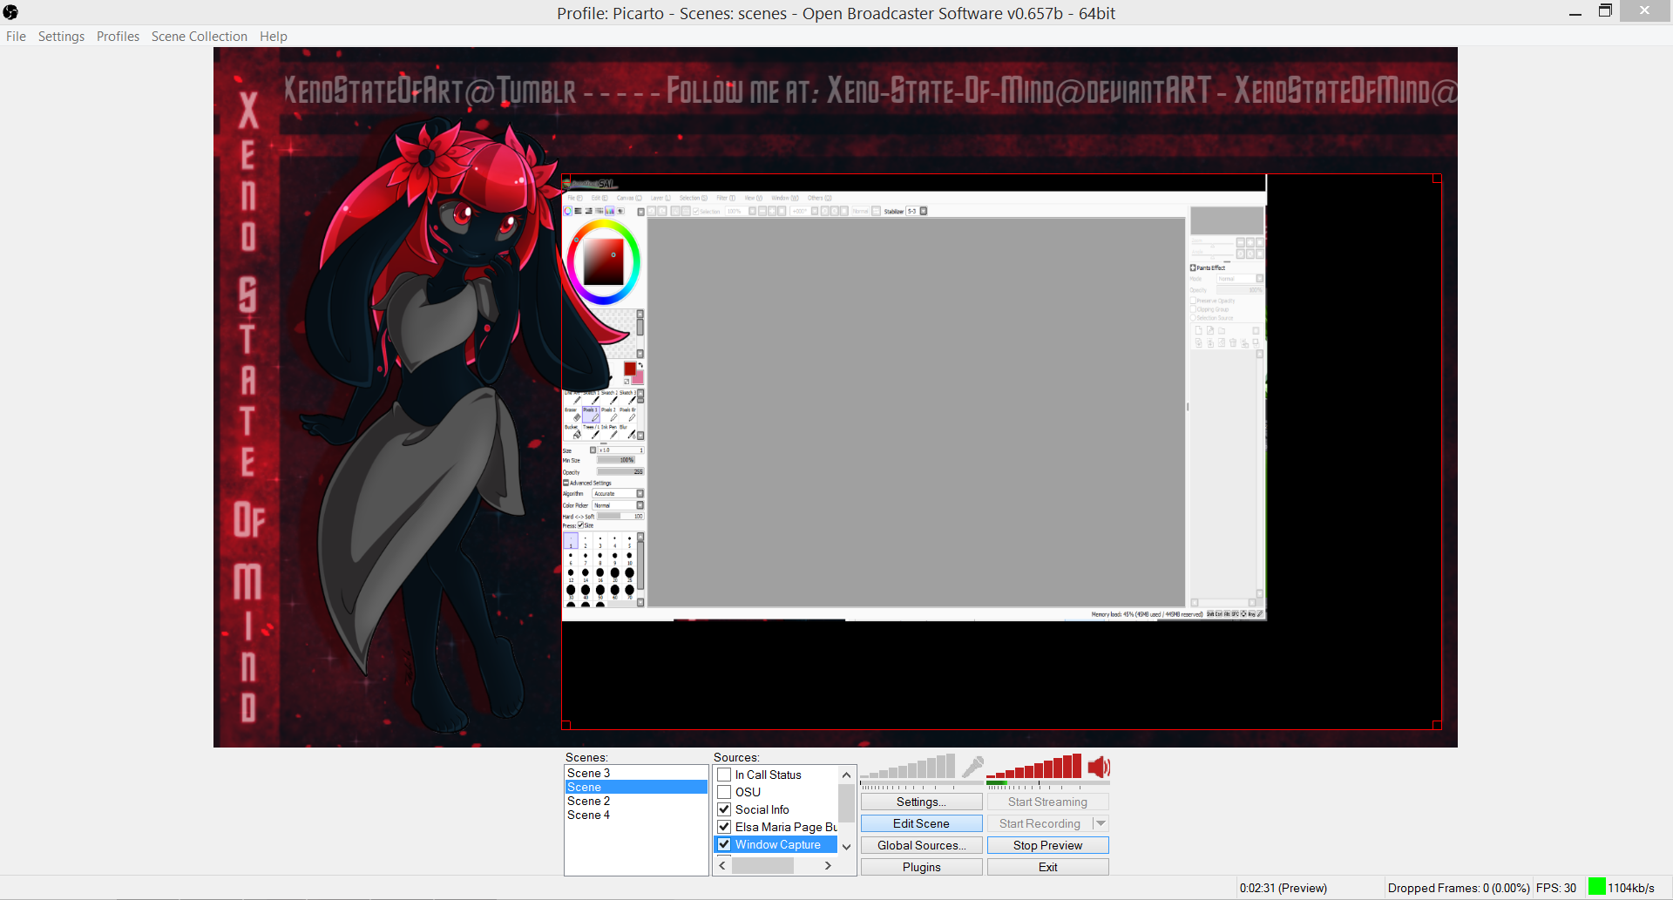
Task: Open Global Sources...
Action: click(x=922, y=845)
